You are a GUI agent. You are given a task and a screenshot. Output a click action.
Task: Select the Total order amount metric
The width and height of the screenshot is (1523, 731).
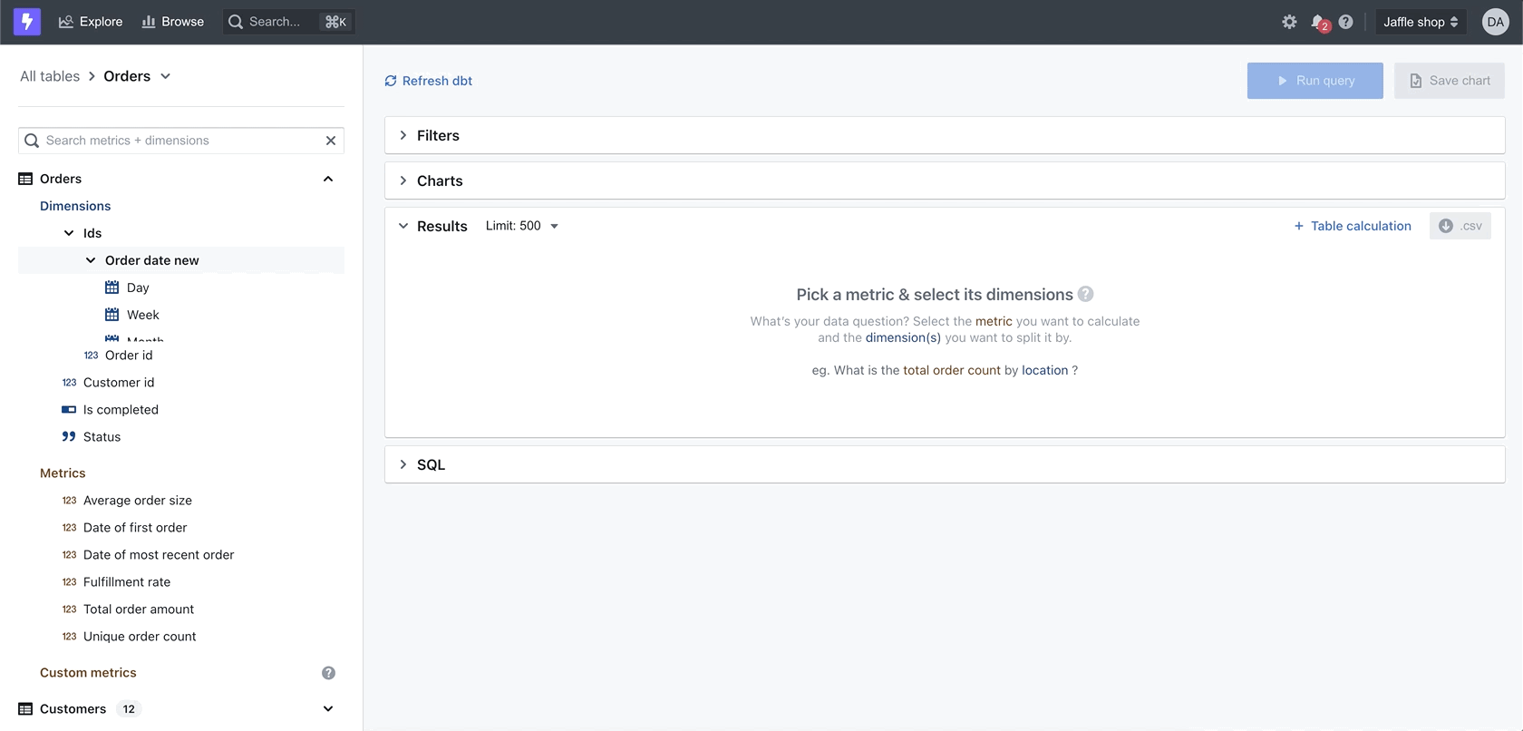[x=139, y=609]
